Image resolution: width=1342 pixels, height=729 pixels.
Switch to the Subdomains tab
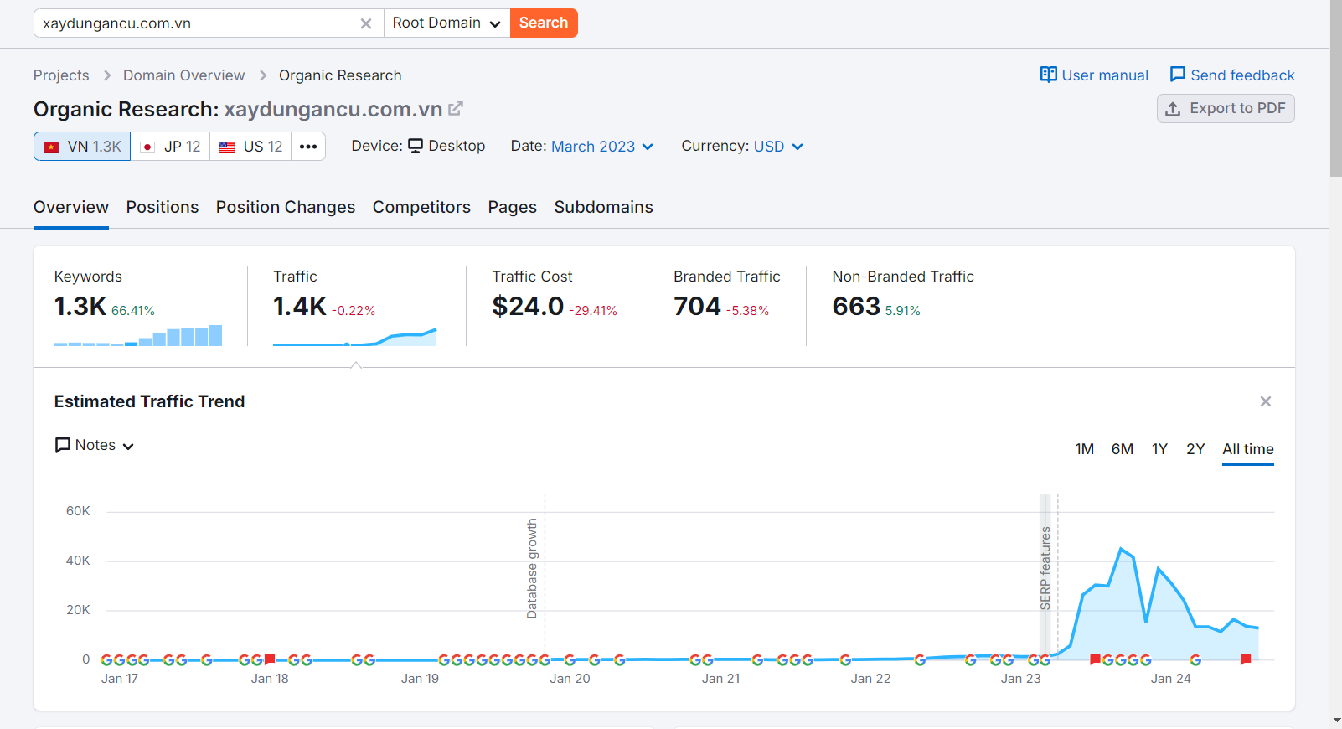[604, 207]
